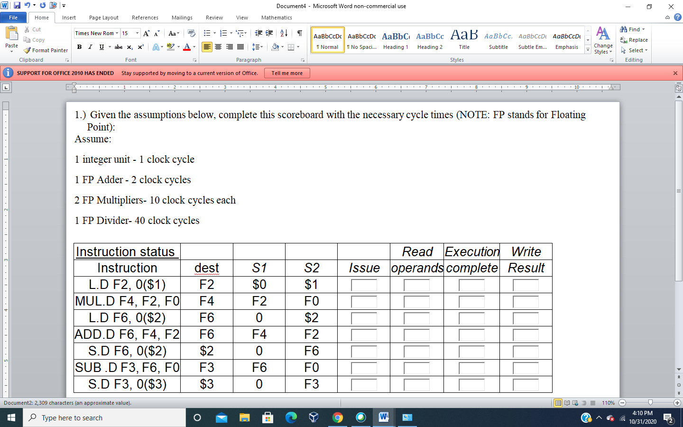Cut the selection with the scissors icon
683x427 pixels.
27,29
